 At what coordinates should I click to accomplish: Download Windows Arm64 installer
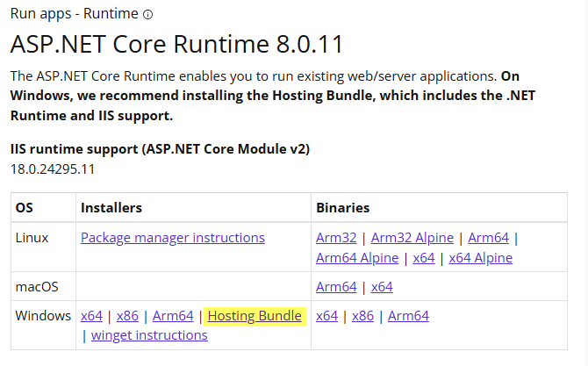coord(173,316)
